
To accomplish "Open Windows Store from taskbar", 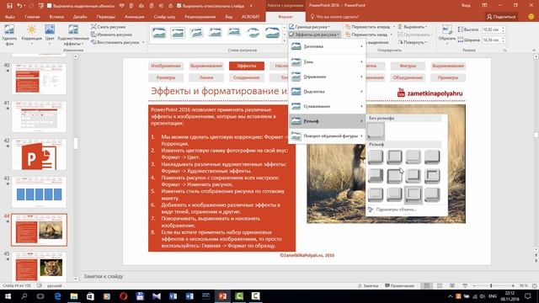I will pyautogui.click(x=90, y=296).
